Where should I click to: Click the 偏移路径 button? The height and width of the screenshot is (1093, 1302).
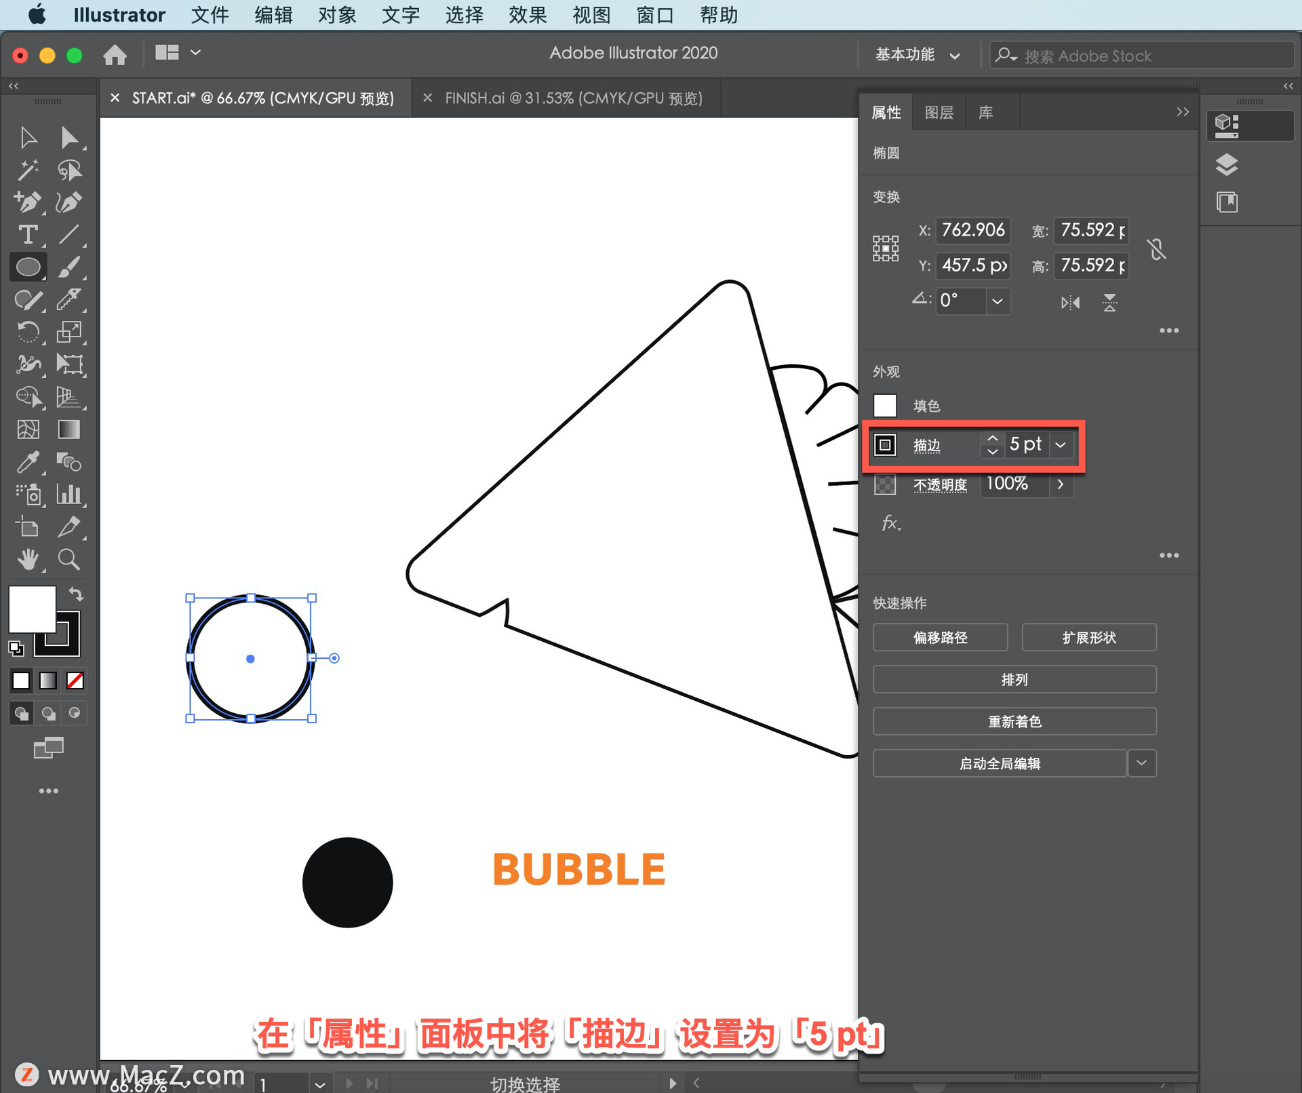coord(940,638)
